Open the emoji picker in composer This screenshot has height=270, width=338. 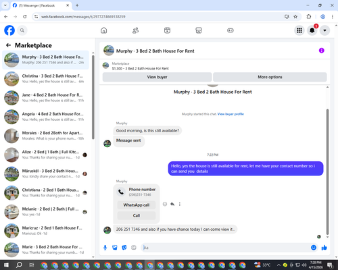coord(314,248)
